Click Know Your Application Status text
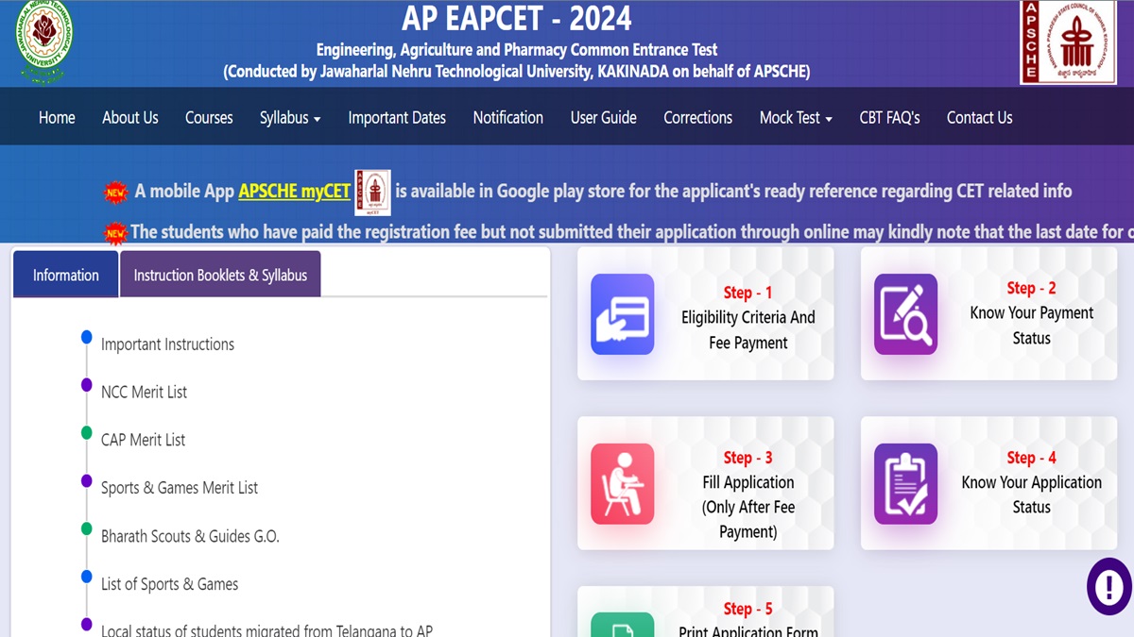The width and height of the screenshot is (1134, 637). (x=1032, y=495)
